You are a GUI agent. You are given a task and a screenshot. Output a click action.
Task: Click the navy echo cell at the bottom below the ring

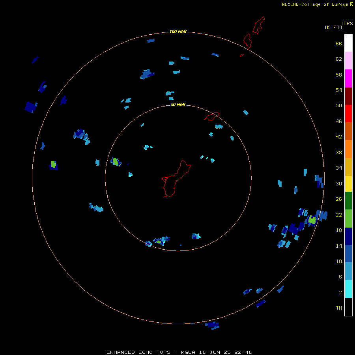[x=212, y=325]
